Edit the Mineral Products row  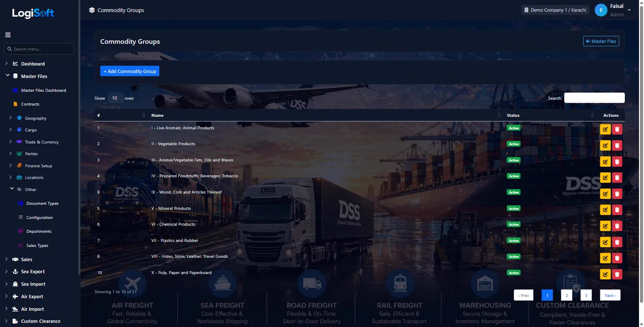[x=605, y=210]
